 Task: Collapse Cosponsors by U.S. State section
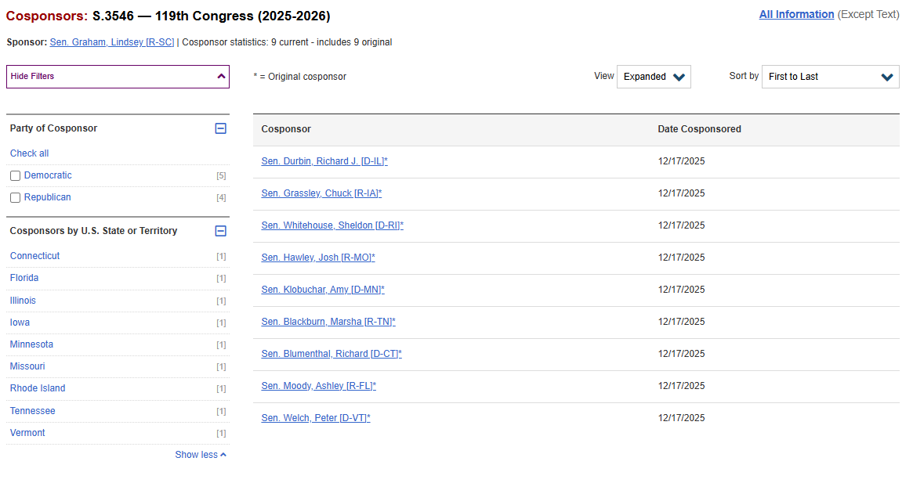(220, 231)
